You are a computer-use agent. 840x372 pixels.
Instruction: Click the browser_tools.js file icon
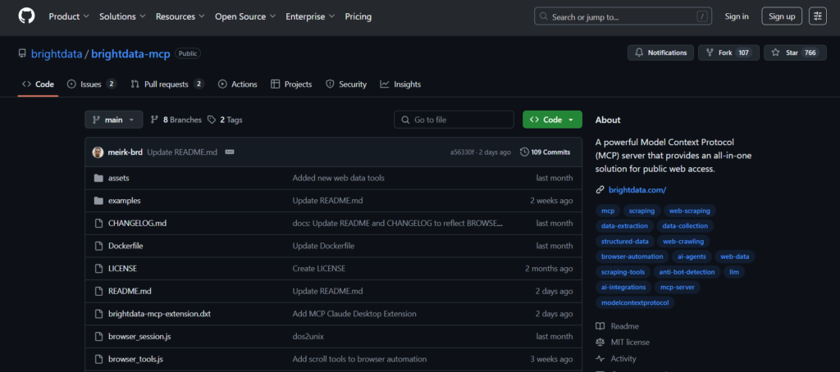(x=98, y=359)
